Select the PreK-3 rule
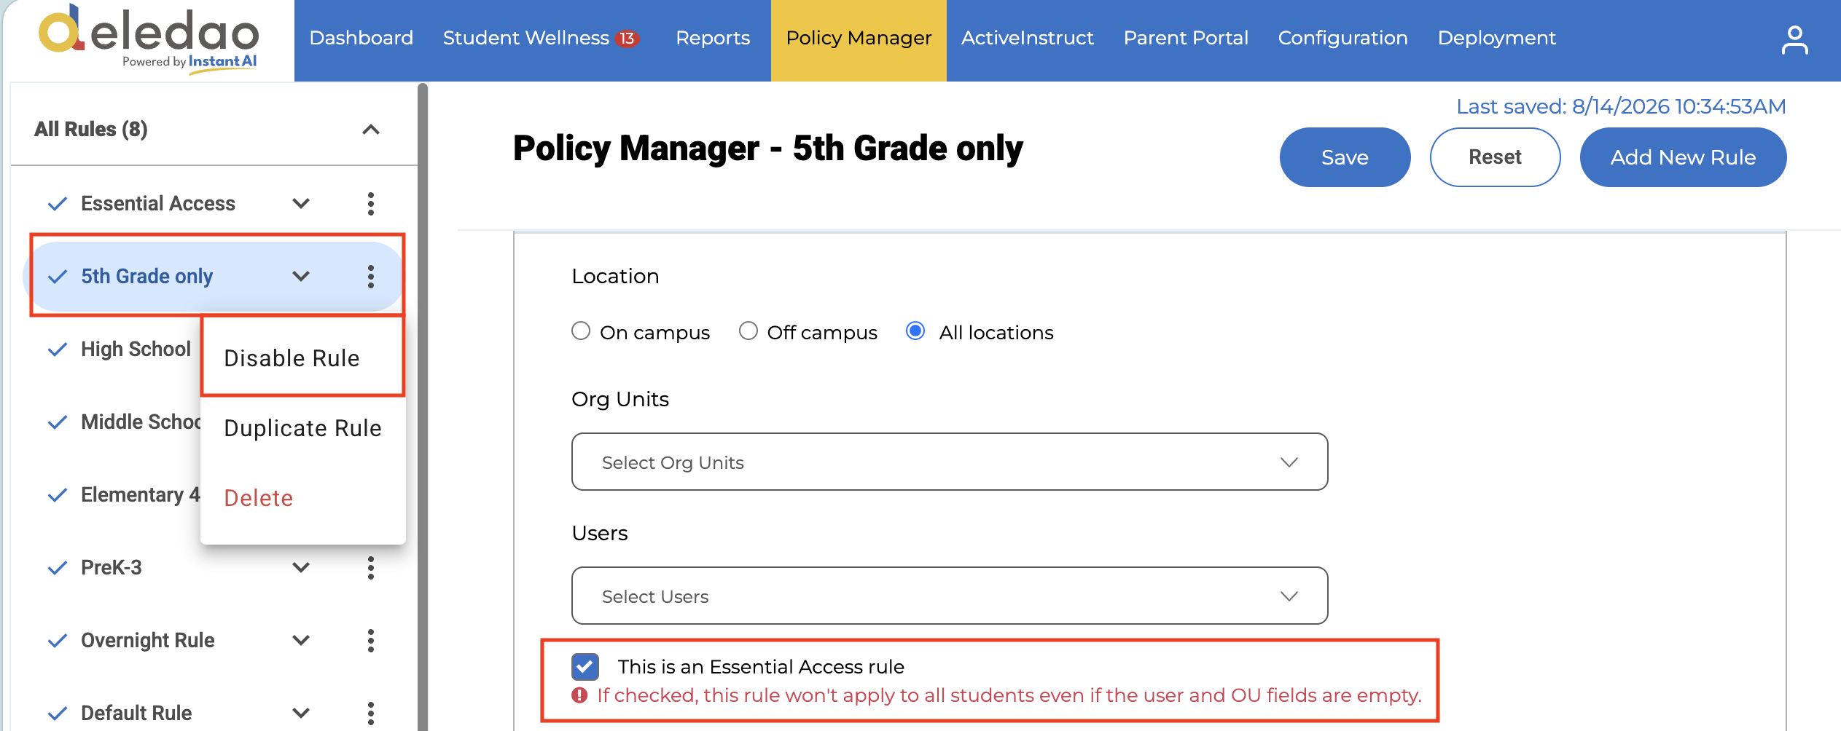The width and height of the screenshot is (1841, 731). click(x=112, y=568)
